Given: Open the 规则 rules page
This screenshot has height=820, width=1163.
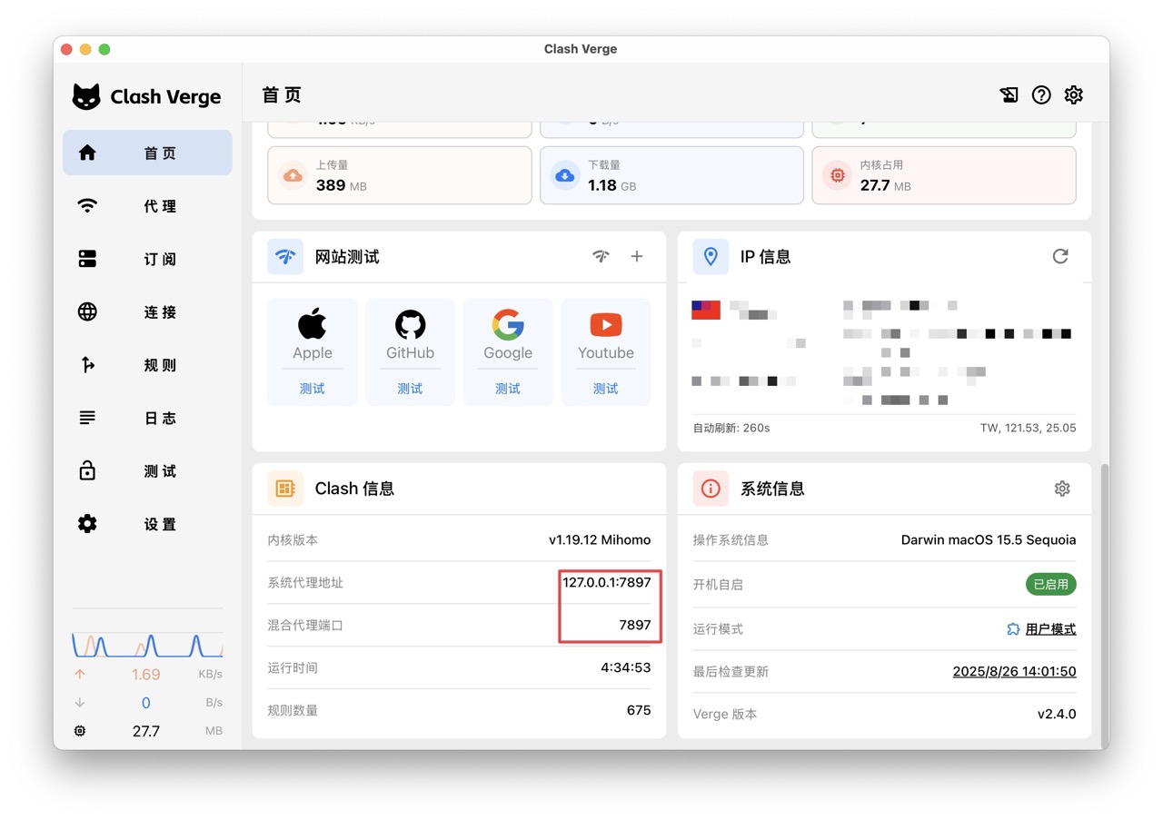Looking at the screenshot, I should (x=147, y=365).
